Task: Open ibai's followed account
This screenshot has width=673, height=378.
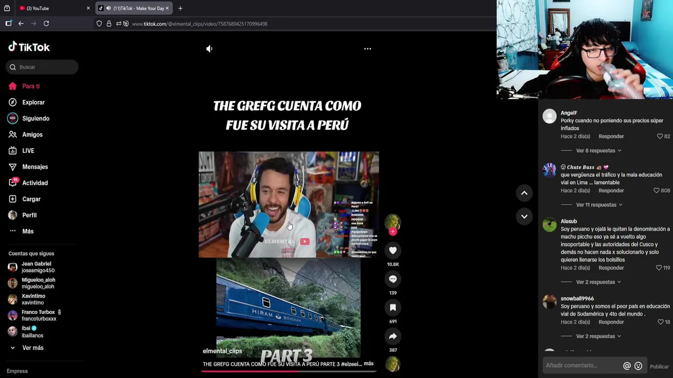Action: (26, 332)
